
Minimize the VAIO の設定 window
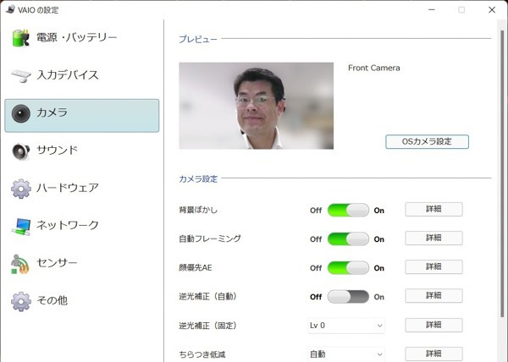point(432,9)
